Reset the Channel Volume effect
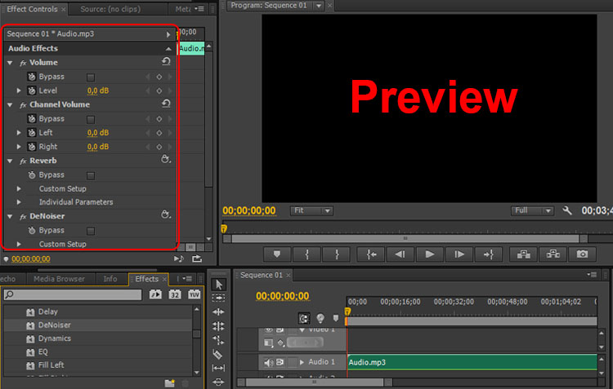 166,104
